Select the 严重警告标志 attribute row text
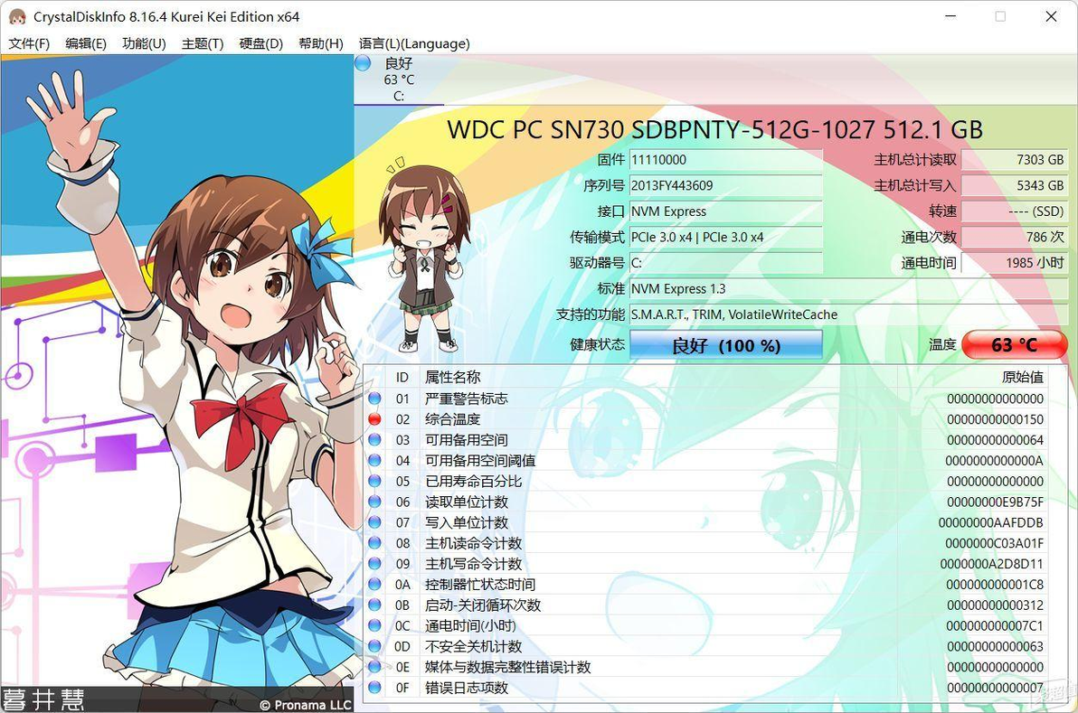 tap(466, 399)
